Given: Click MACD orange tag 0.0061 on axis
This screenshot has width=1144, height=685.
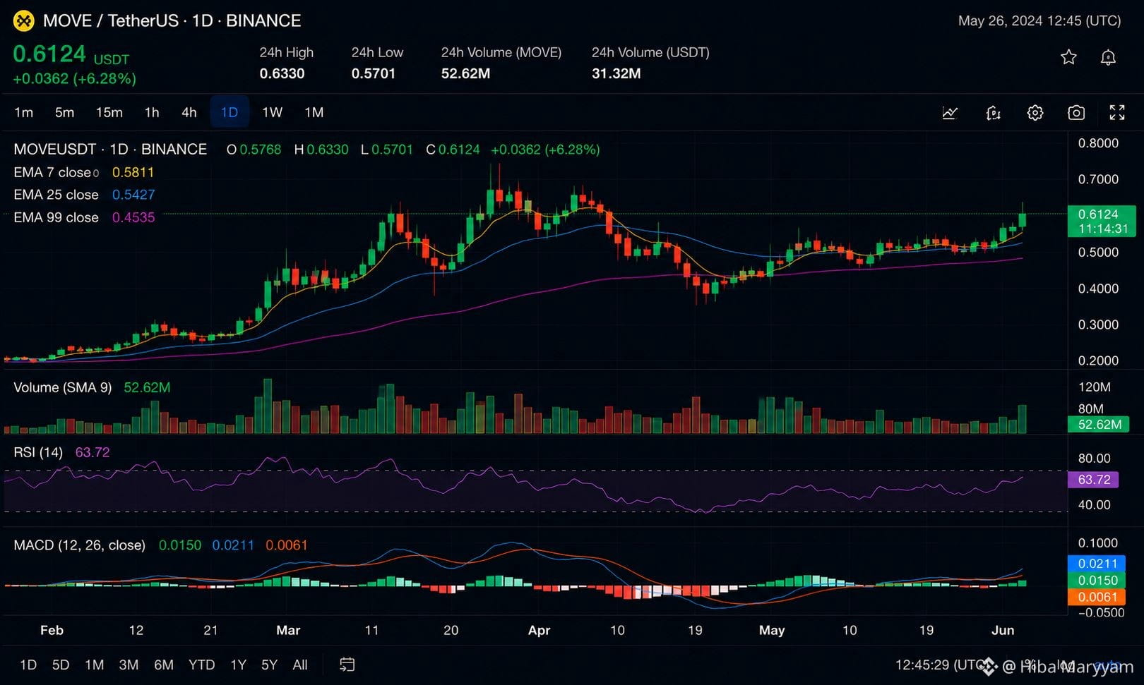Looking at the screenshot, I should point(1097,597).
